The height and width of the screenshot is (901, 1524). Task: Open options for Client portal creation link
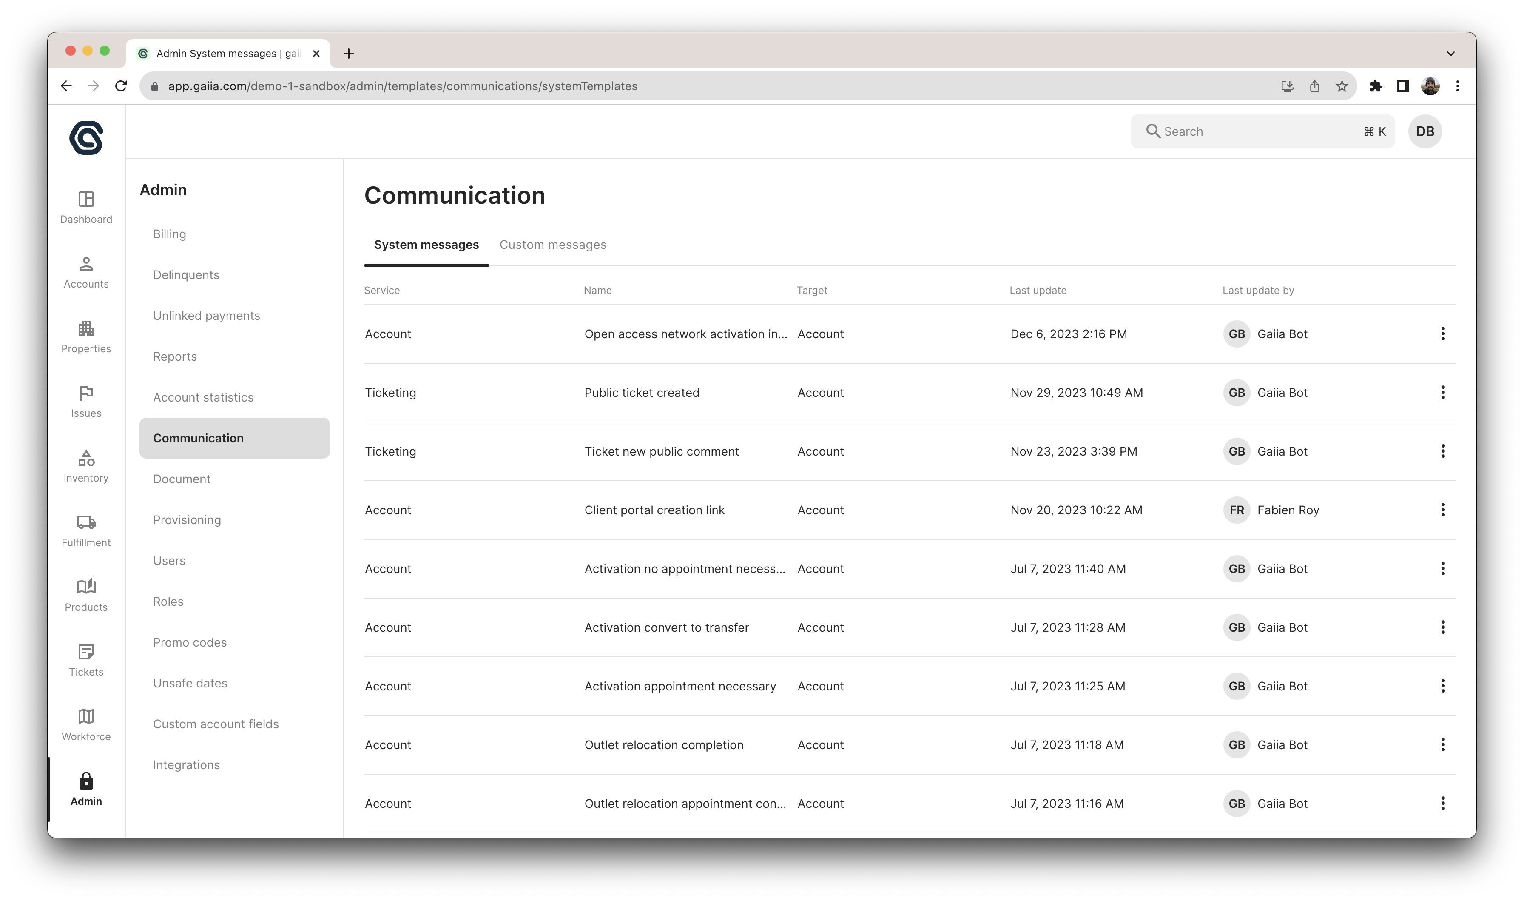coord(1443,509)
